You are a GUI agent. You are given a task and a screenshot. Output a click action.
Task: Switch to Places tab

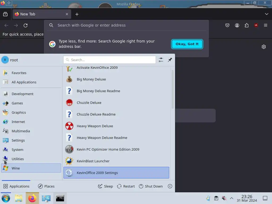click(x=46, y=186)
